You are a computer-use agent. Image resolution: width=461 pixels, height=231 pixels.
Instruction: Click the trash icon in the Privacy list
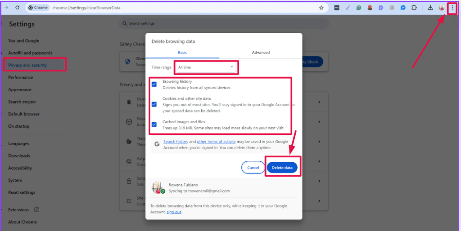pos(129,102)
